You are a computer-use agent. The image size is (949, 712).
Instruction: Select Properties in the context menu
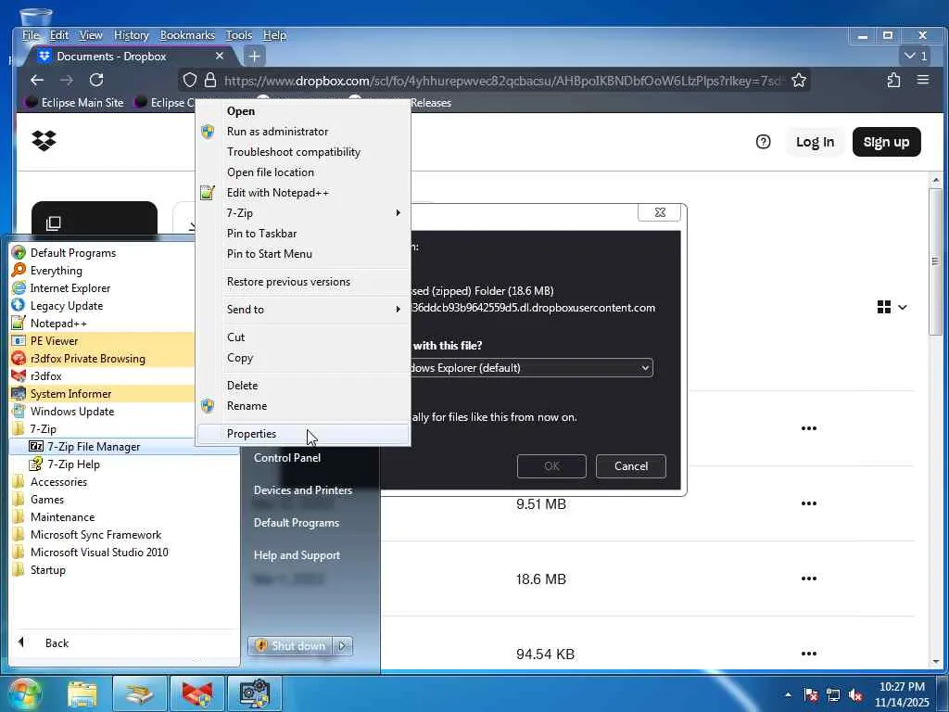click(x=303, y=434)
